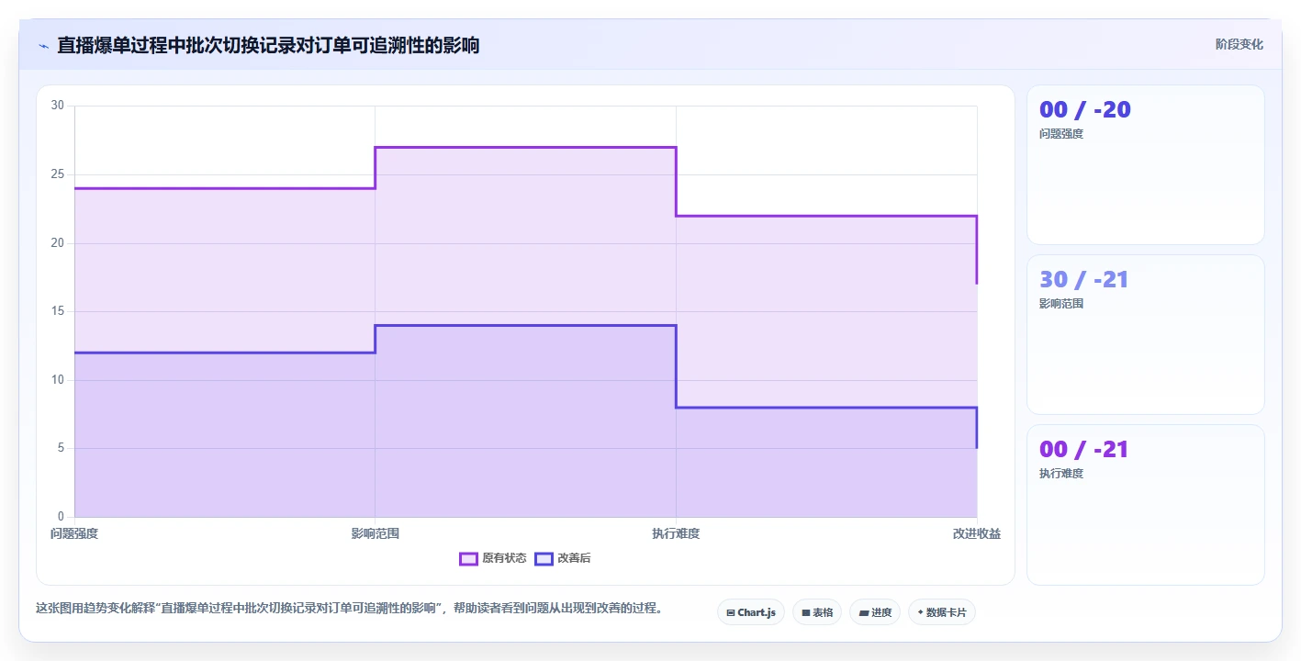Image resolution: width=1301 pixels, height=661 pixels.
Task: Click the 改善后 blue legend swatch
Action: [x=544, y=558]
